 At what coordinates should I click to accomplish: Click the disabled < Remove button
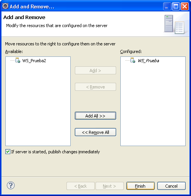point(95,87)
